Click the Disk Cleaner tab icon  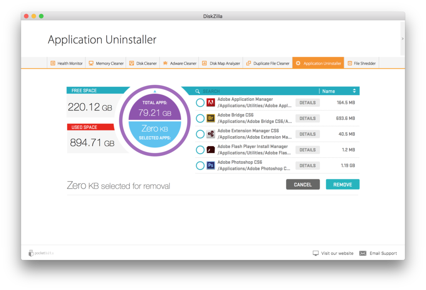pos(131,63)
